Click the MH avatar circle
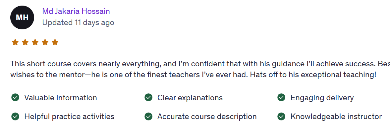The width and height of the screenshot is (390, 127). (22, 17)
